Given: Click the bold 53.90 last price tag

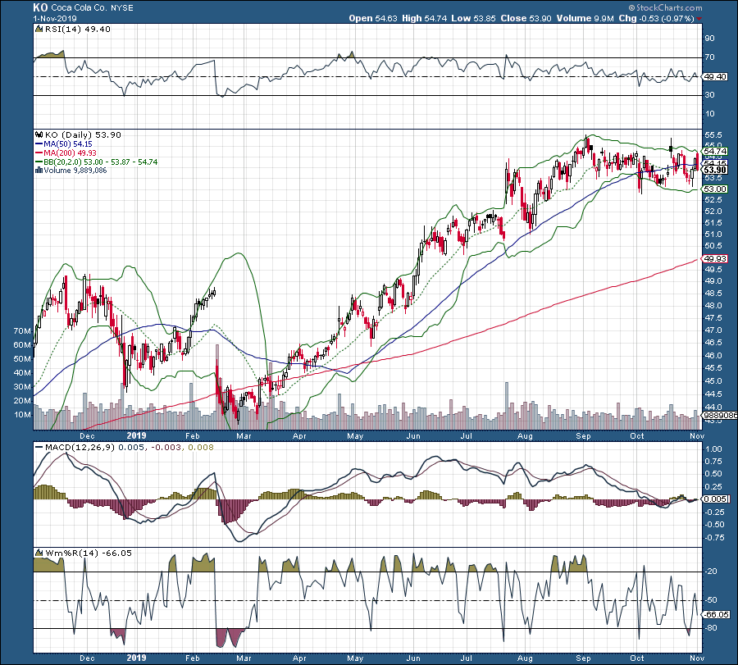Looking at the screenshot, I should pyautogui.click(x=715, y=170).
